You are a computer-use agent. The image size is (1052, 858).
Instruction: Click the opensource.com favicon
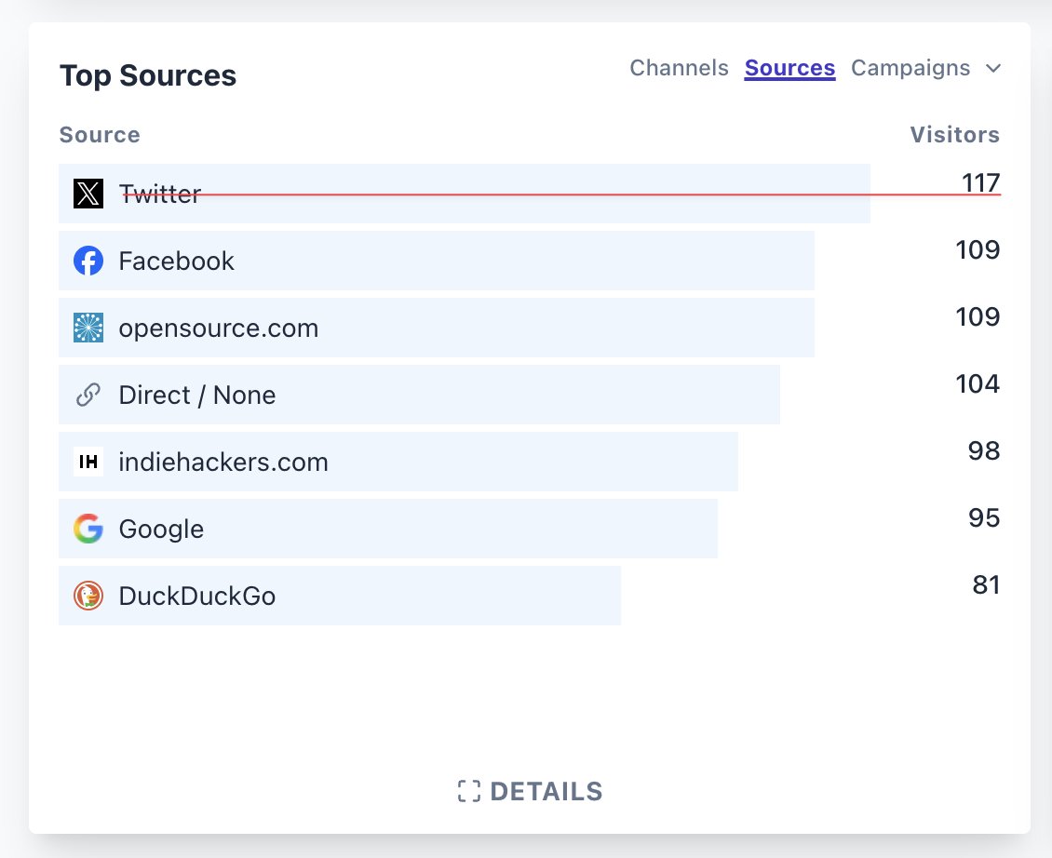(x=88, y=328)
